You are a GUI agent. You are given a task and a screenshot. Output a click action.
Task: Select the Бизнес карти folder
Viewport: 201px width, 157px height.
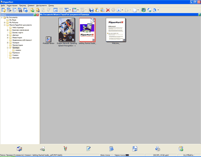18,33
